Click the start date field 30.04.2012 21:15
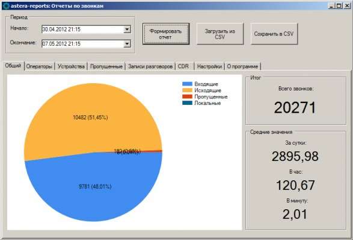Screen dimensions: 353x240 pyautogui.click(x=82, y=30)
